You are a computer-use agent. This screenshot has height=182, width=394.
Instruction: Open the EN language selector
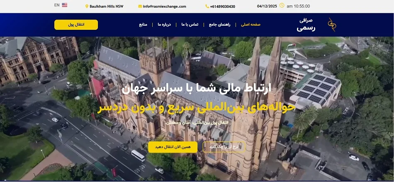click(x=57, y=5)
